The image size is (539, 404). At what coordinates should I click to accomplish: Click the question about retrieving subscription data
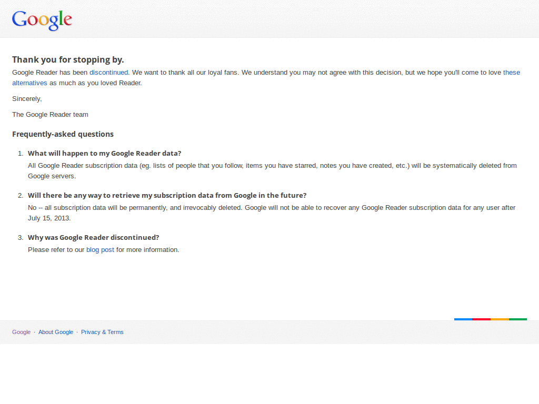coord(167,196)
